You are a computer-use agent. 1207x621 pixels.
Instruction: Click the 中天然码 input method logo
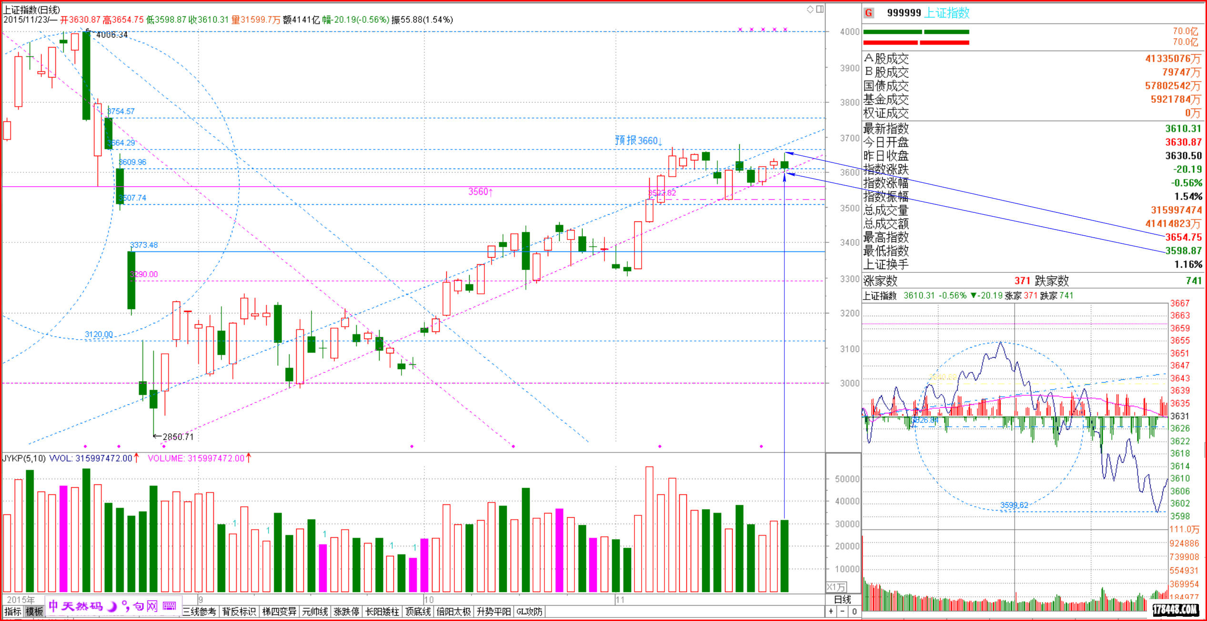click(76, 606)
